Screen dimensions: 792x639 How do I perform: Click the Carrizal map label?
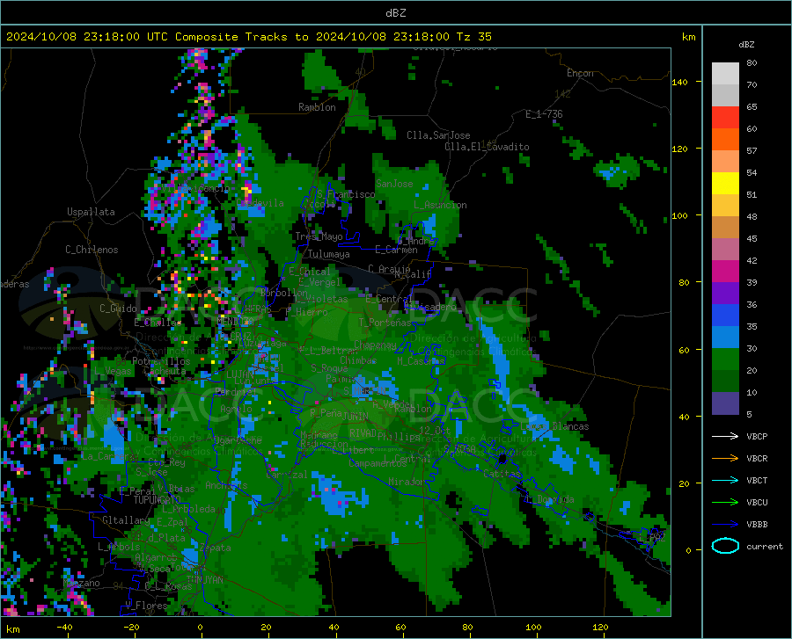286,475
